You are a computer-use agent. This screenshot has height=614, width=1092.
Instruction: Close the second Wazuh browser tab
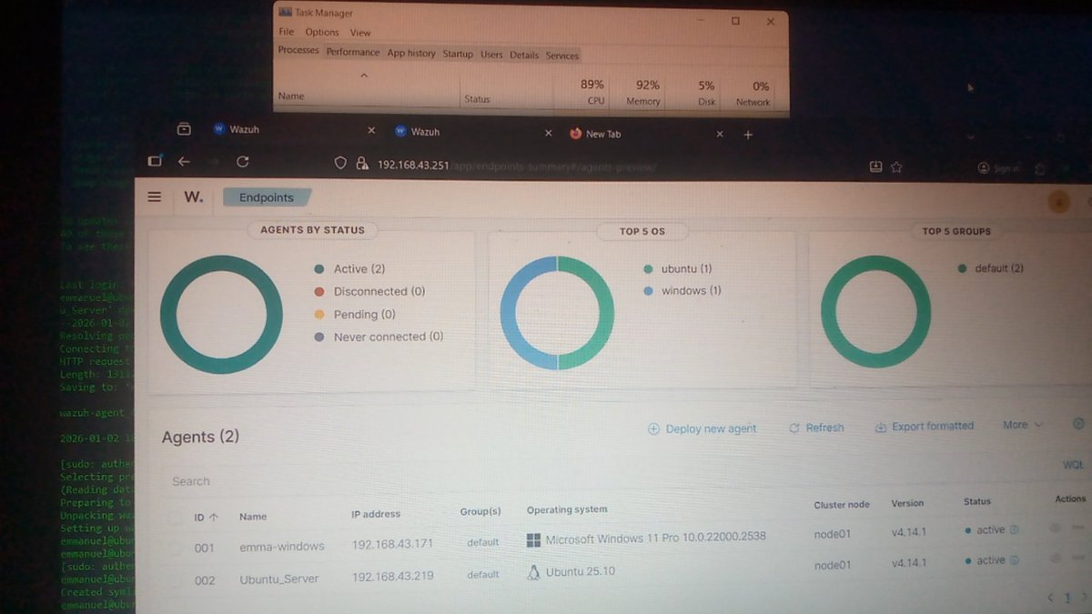point(548,133)
